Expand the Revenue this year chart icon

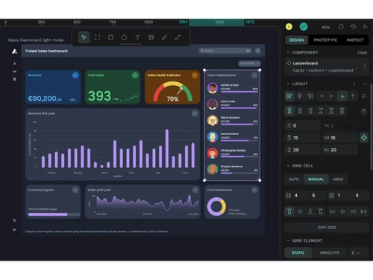coord(195,113)
